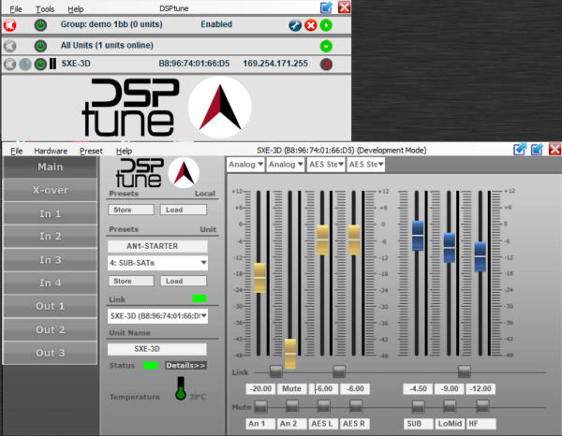The width and height of the screenshot is (562, 436).
Task: Click the Unit Name field showing SXE-3D
Action: point(157,348)
